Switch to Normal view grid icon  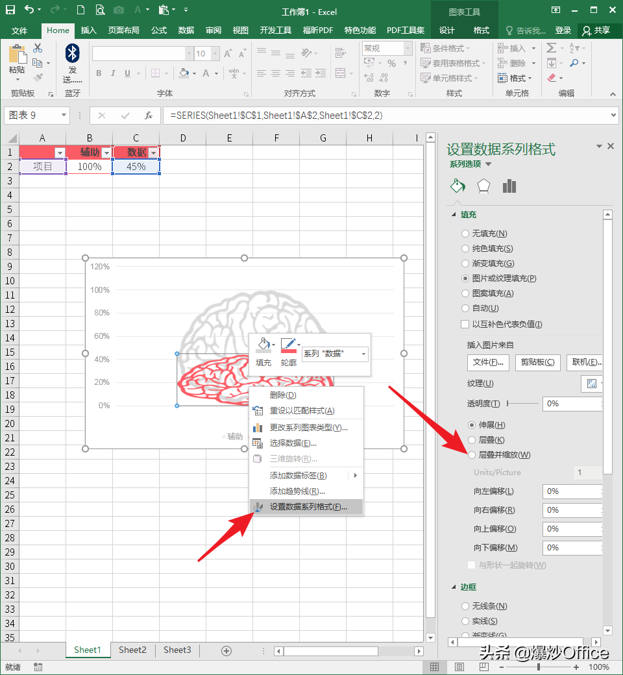[x=434, y=667]
